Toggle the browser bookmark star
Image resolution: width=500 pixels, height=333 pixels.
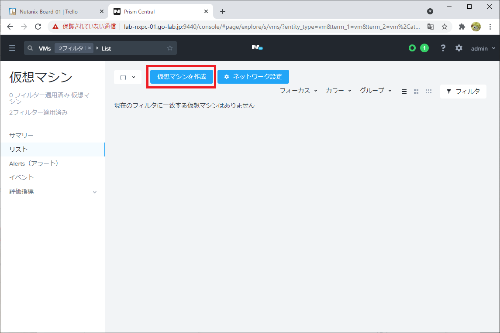[445, 27]
